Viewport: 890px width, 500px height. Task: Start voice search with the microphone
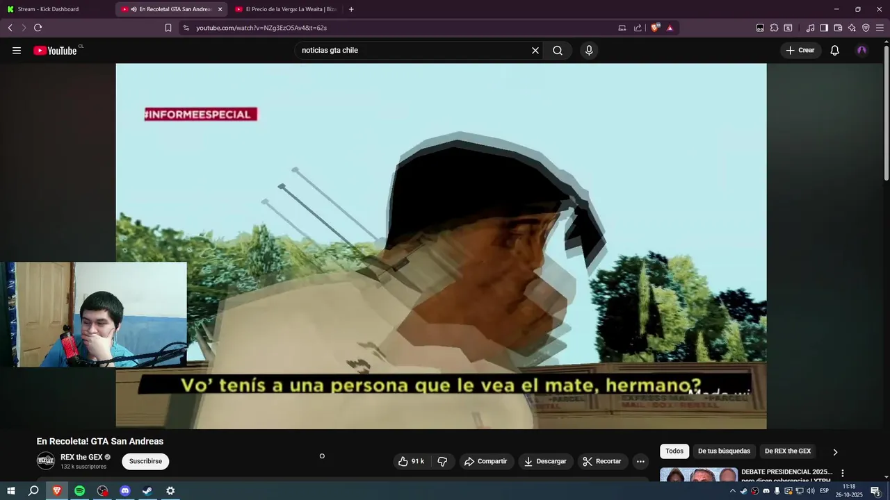pos(589,50)
